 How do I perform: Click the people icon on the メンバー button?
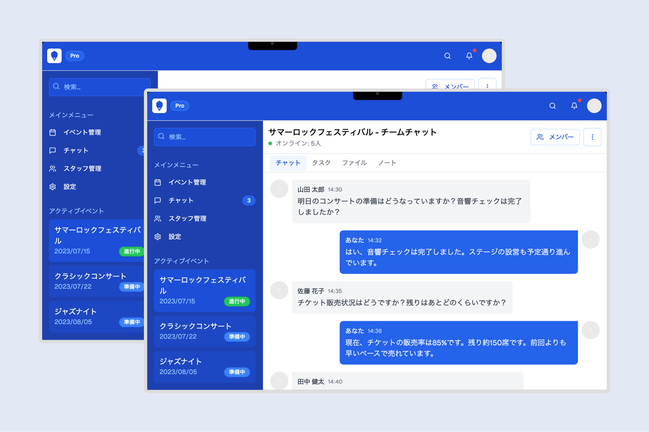(540, 137)
